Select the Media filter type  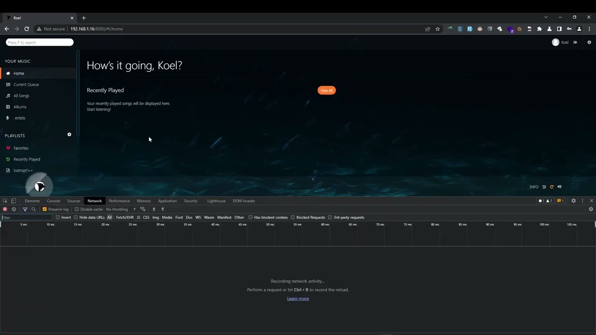[167, 217]
